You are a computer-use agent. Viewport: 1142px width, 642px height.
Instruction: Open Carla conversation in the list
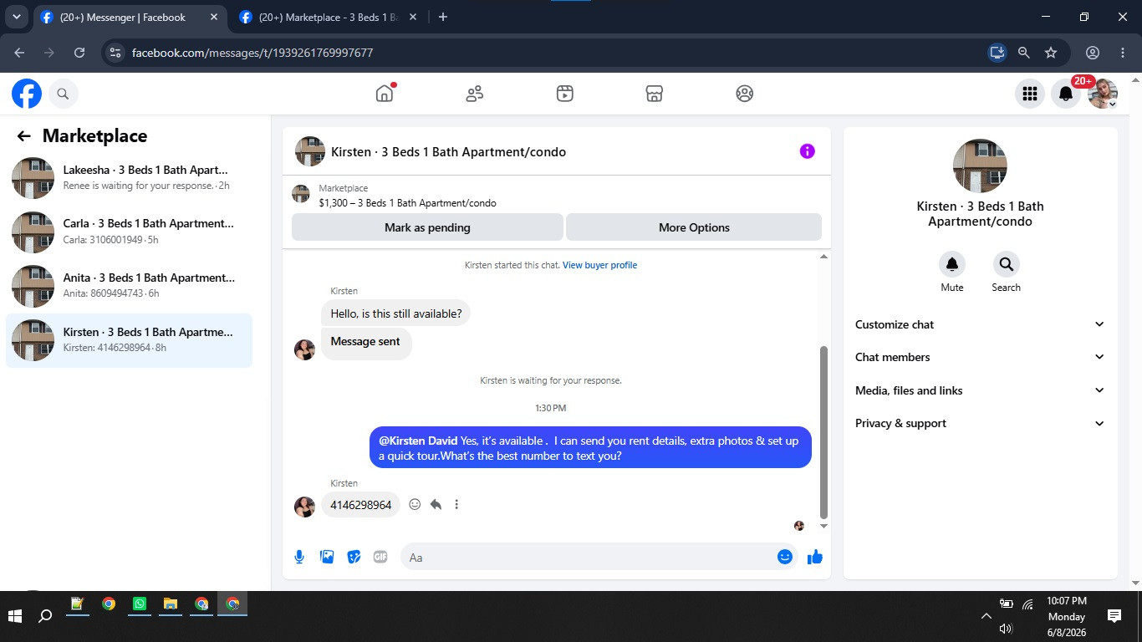[x=129, y=232]
